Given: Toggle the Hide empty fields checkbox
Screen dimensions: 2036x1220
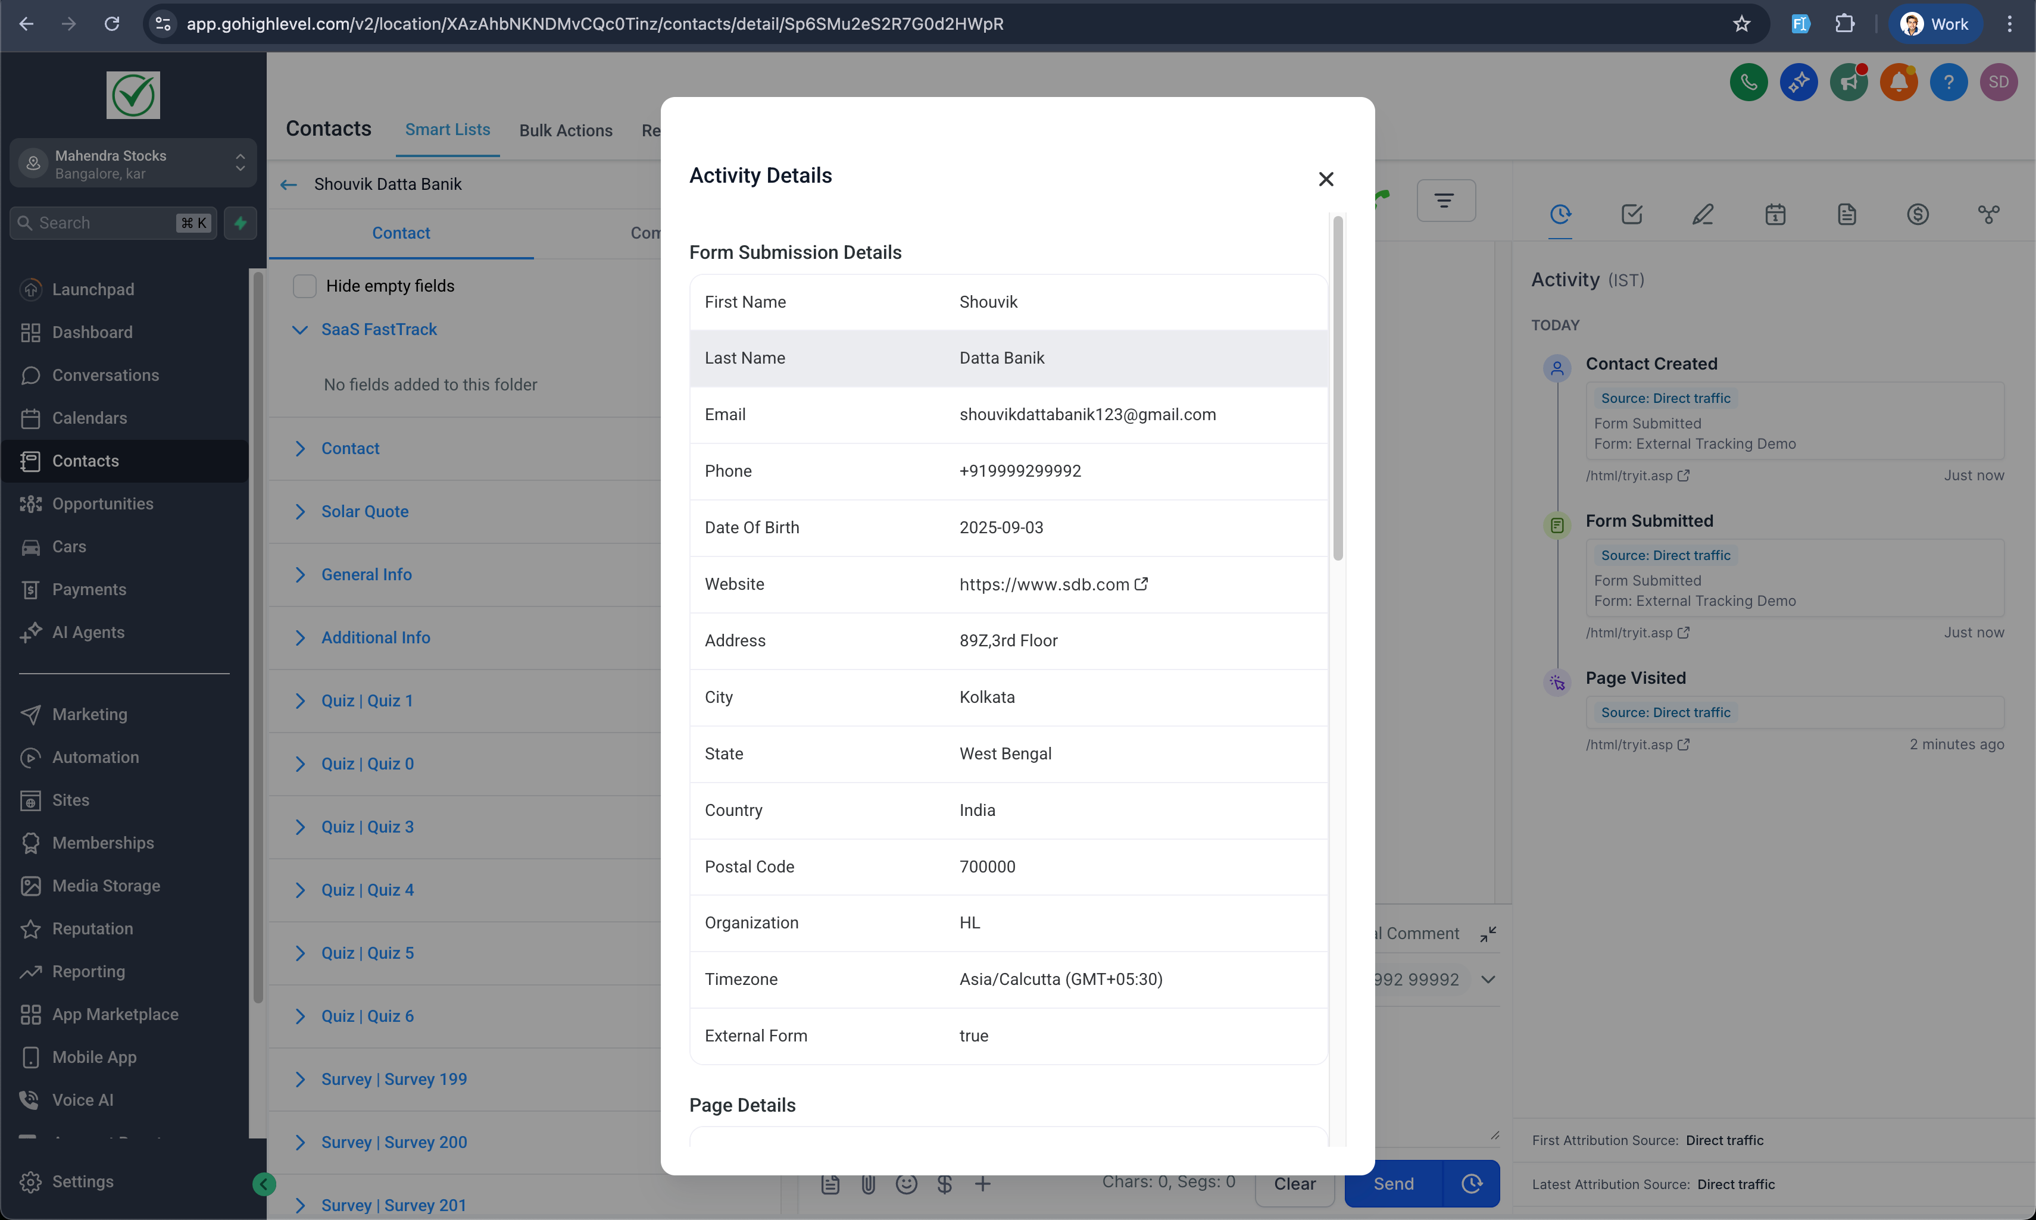Looking at the screenshot, I should (x=305, y=286).
